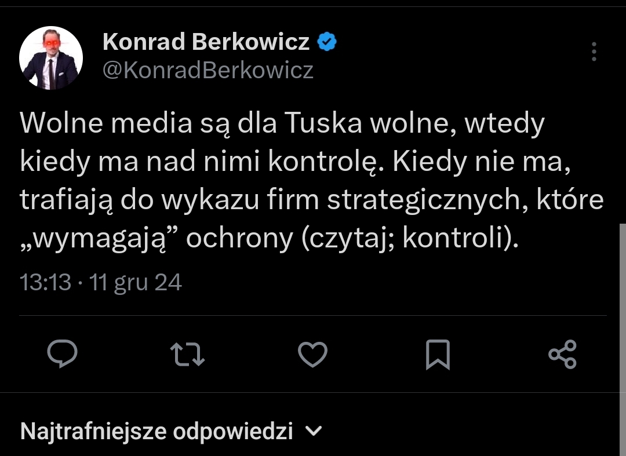Viewport: 626px width, 456px height.
Task: Click the retweet arrows icon
Action: 187,353
